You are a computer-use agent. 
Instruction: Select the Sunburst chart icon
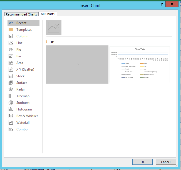11,103
